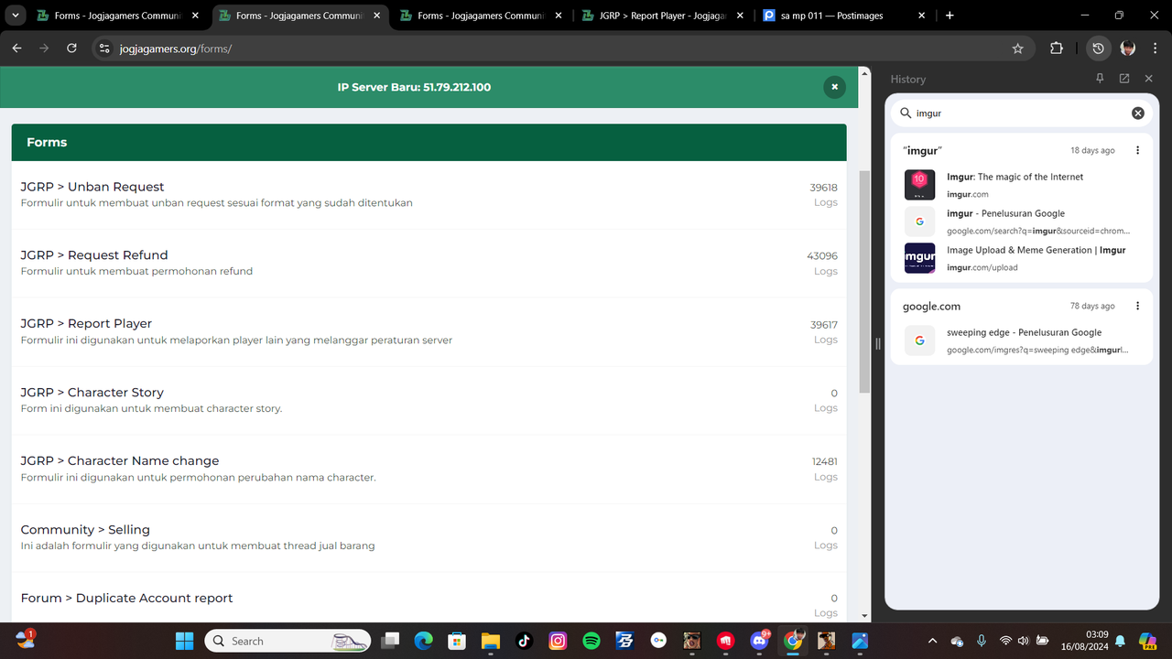Open the JGRP > Unban Request form

click(x=92, y=187)
